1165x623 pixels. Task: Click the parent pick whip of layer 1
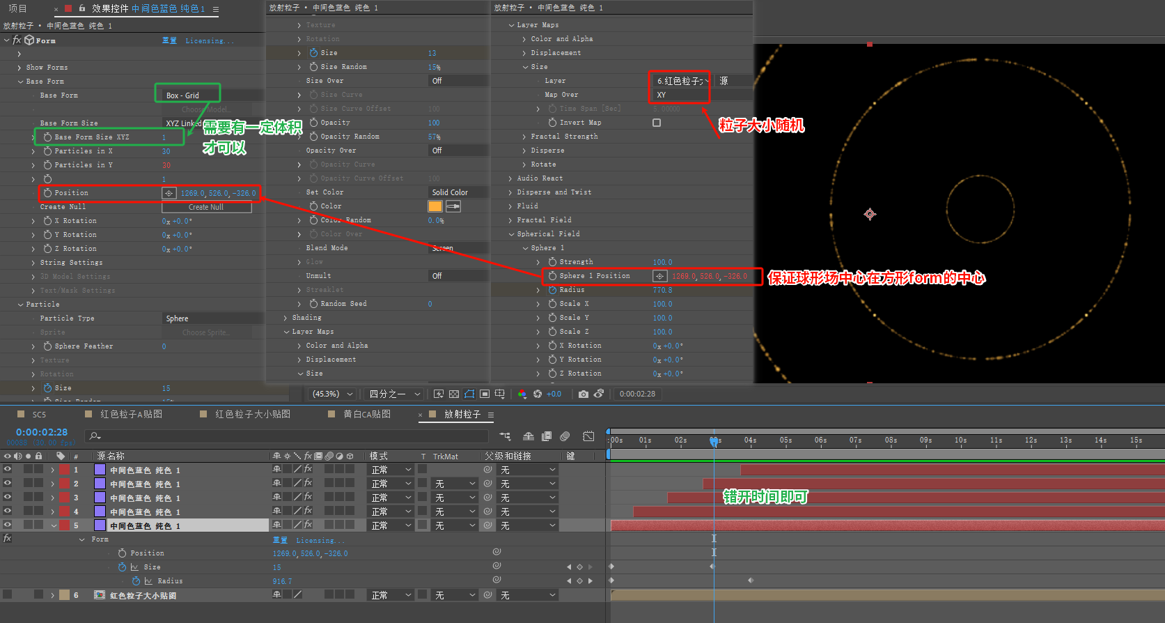coord(488,470)
